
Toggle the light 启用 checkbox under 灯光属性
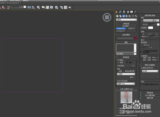[118, 62]
